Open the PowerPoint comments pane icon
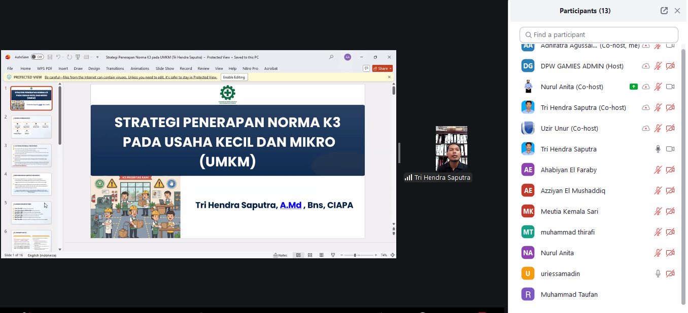The image size is (688, 313). [366, 68]
